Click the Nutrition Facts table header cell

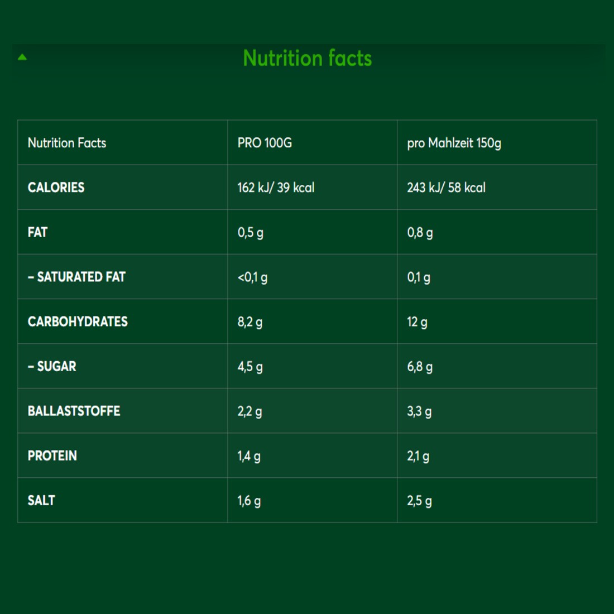[x=67, y=143]
